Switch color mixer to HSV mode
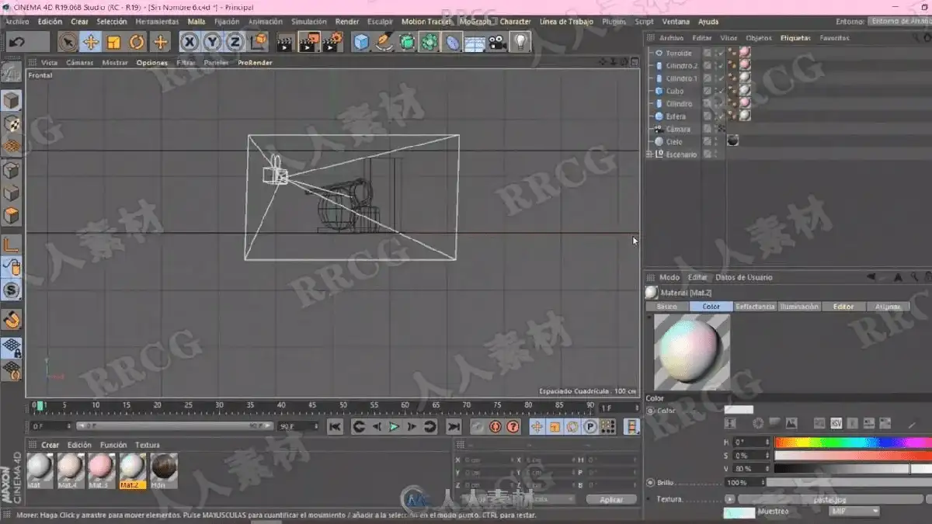 point(836,423)
